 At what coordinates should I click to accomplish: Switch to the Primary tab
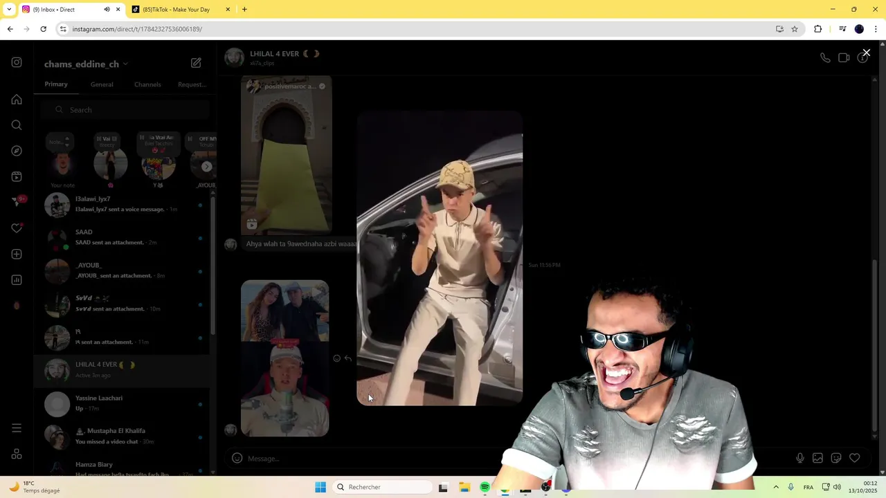56,84
